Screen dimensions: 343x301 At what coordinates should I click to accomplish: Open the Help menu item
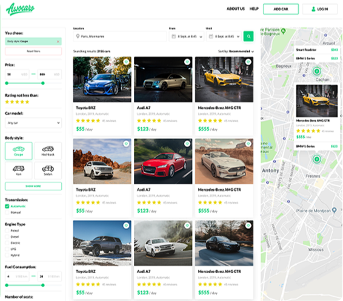pos(254,9)
